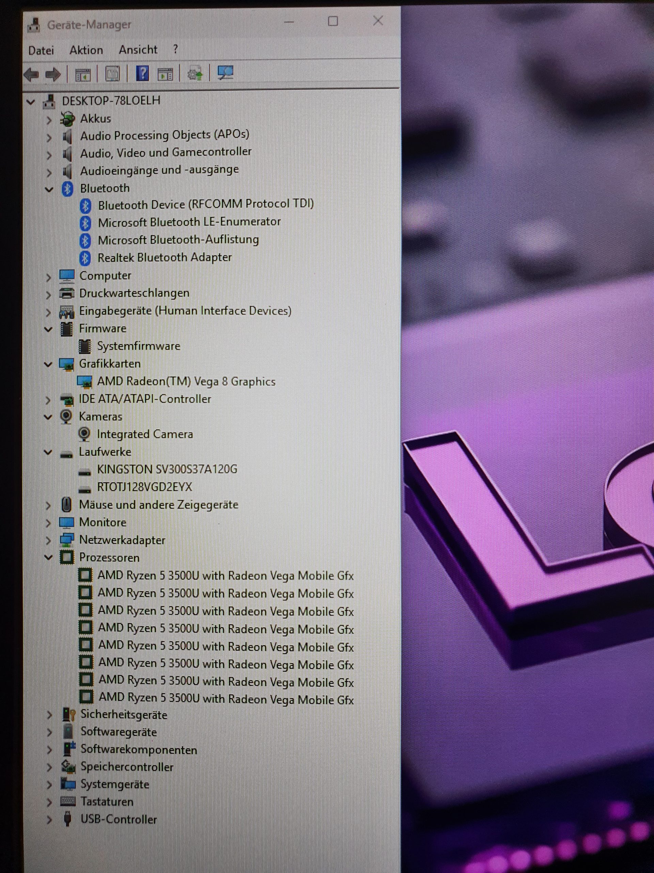654x873 pixels.
Task: Open the Aktion menu
Action: point(86,50)
